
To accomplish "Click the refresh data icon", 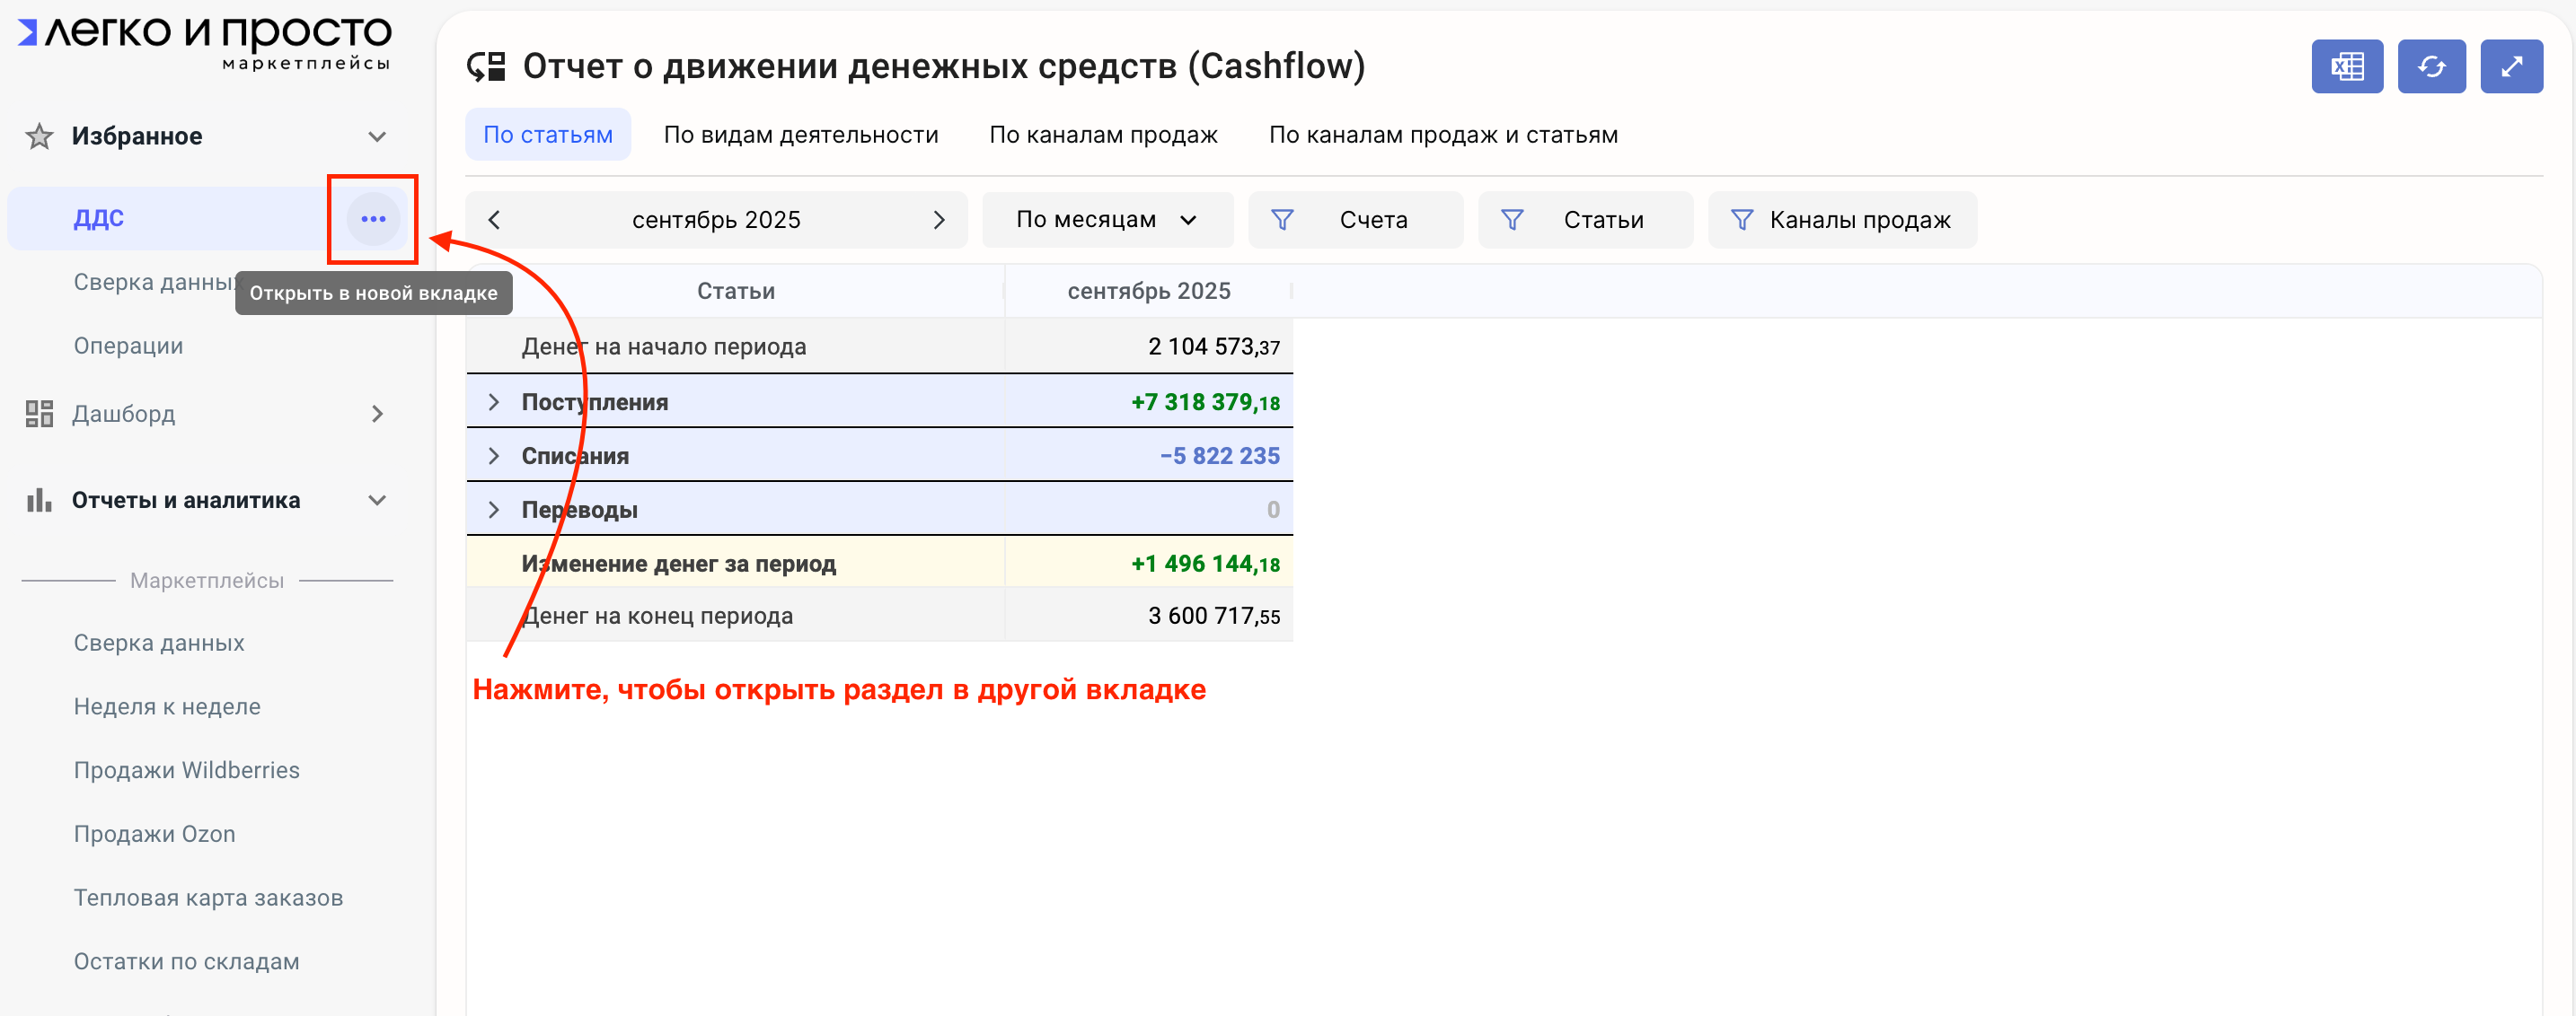I will tap(2431, 67).
